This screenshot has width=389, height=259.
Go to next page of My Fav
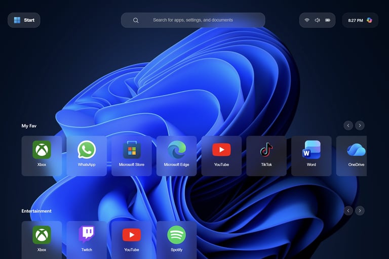pyautogui.click(x=360, y=125)
